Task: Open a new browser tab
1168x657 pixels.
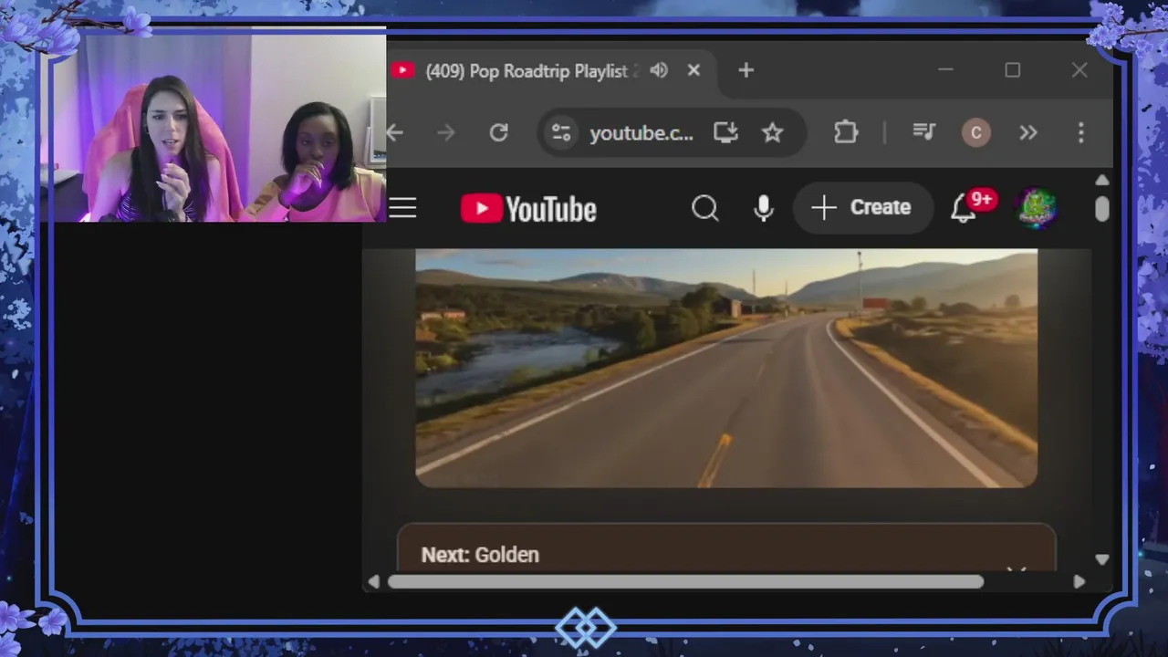Action: [x=746, y=70]
